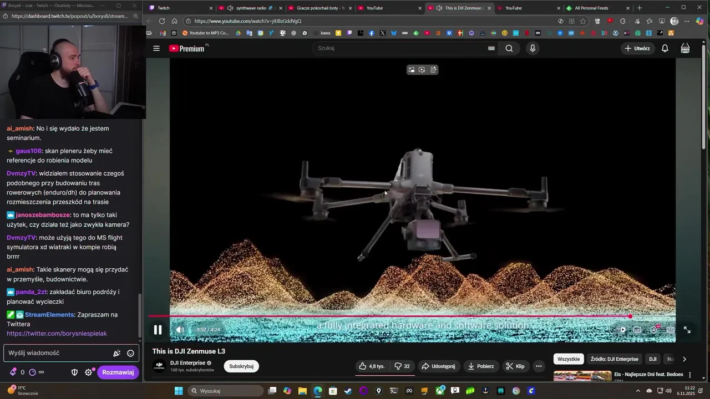The width and height of the screenshot is (710, 399).
Task: Show hidden tray icons chevron
Action: click(x=638, y=391)
